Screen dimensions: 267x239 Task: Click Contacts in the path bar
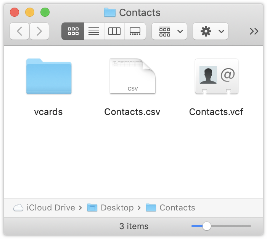pos(170,207)
